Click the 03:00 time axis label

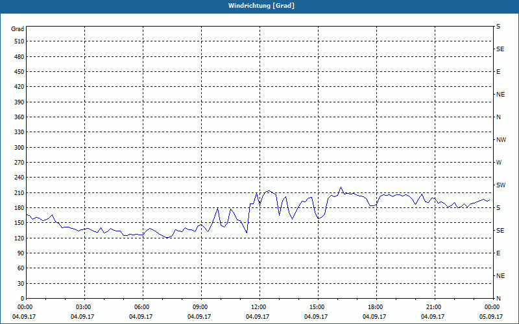[85, 307]
